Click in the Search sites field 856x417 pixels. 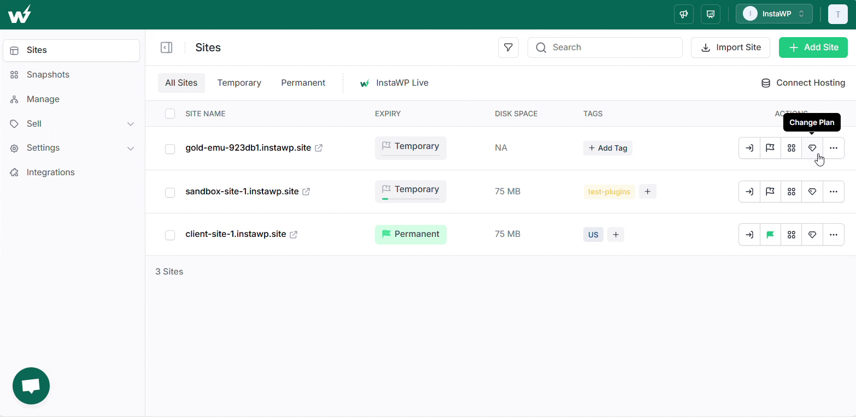pos(605,47)
